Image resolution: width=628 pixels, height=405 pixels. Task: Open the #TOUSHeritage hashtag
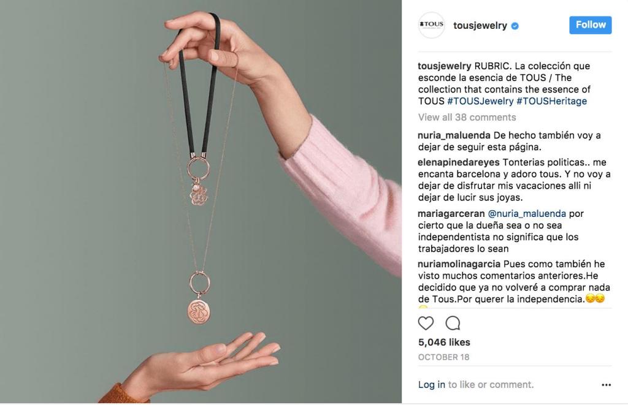pyautogui.click(x=551, y=101)
